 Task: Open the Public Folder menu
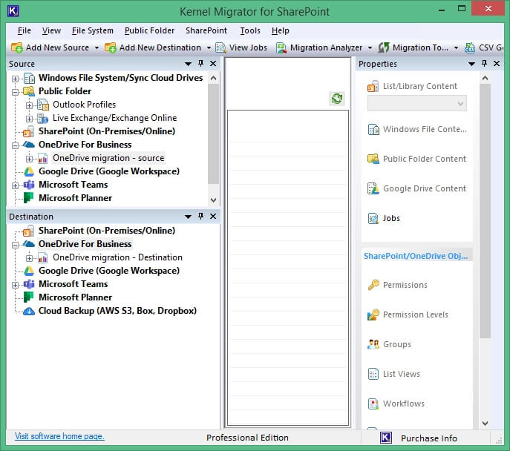click(x=150, y=30)
